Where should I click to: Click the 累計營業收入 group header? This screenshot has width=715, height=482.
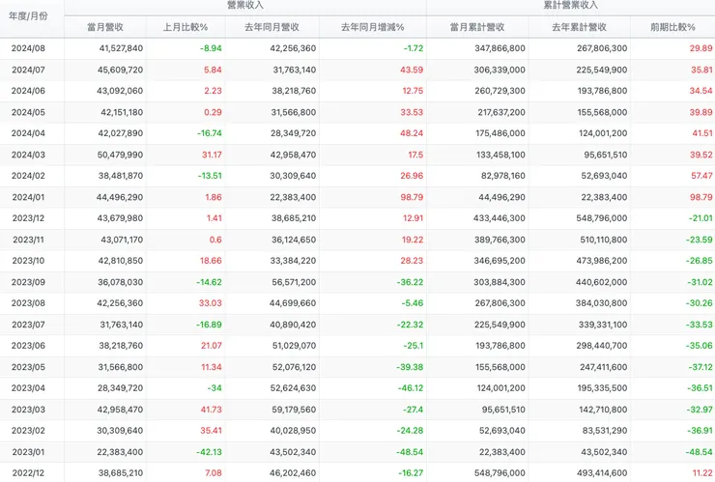[x=570, y=5]
